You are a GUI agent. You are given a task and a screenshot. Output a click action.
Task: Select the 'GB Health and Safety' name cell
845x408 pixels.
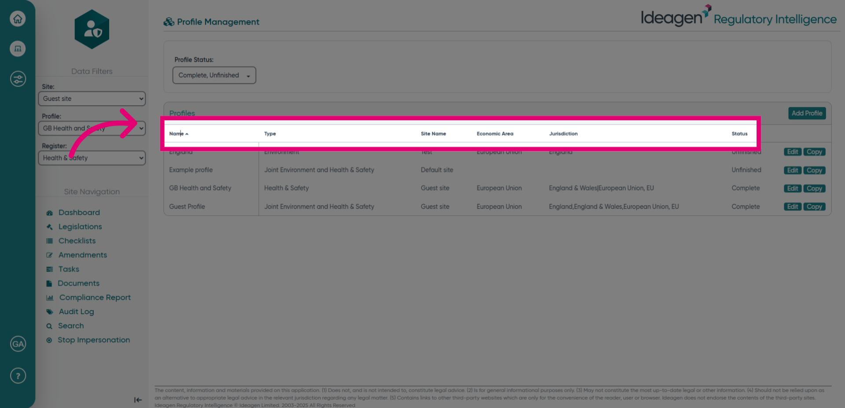click(200, 188)
